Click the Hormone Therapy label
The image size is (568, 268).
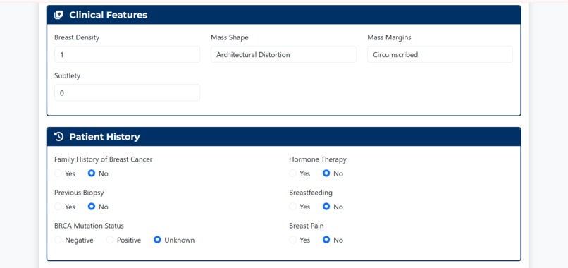click(x=318, y=159)
